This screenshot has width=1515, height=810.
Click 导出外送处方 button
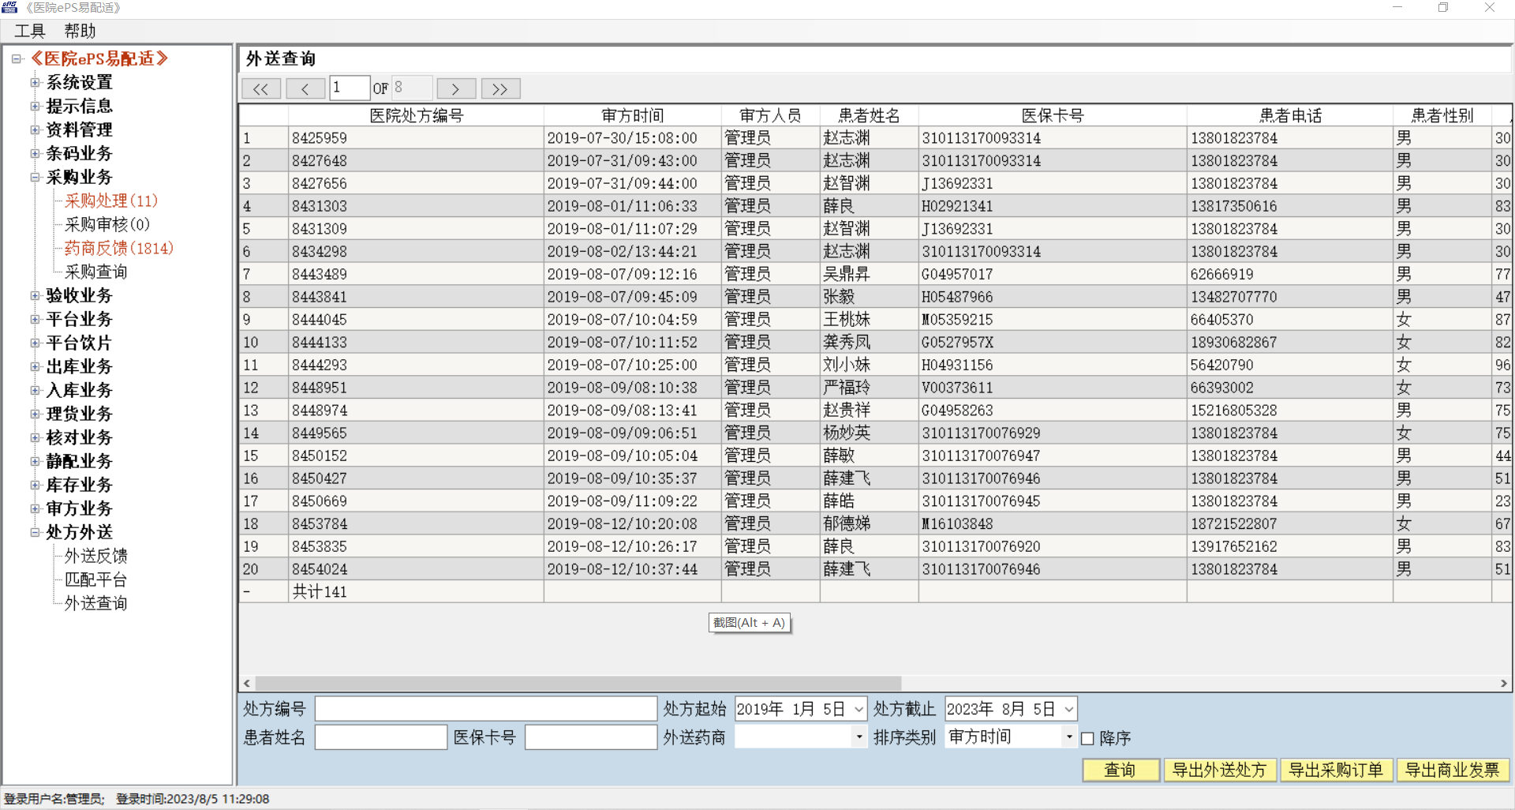coord(1219,770)
